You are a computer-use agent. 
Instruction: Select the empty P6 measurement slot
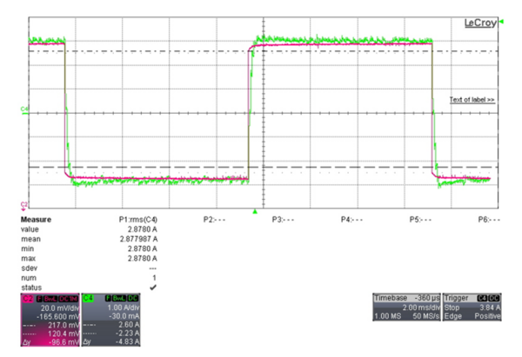coord(490,220)
